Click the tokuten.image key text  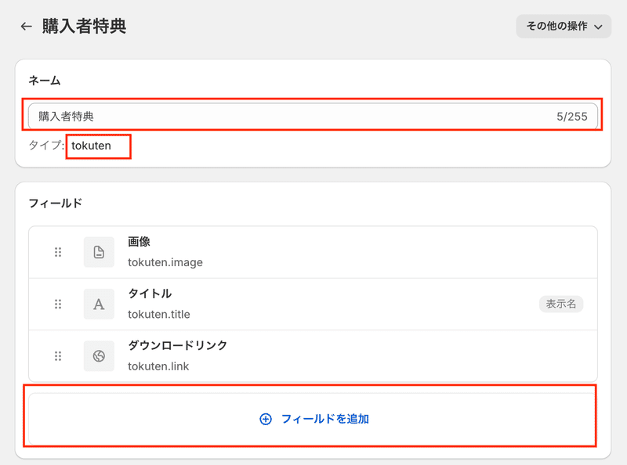tap(165, 262)
